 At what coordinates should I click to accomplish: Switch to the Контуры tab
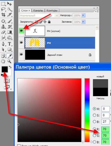click(x=52, y=10)
